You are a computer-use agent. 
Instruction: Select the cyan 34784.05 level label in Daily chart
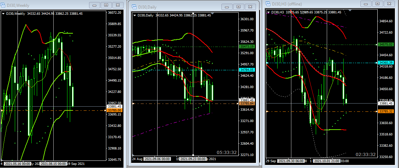click(x=247, y=70)
